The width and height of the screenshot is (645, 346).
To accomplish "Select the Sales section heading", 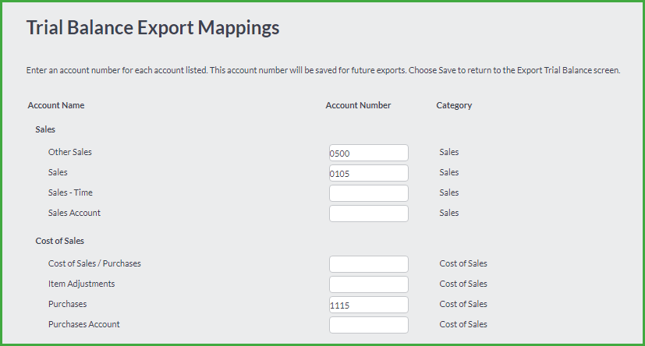I will (x=45, y=129).
